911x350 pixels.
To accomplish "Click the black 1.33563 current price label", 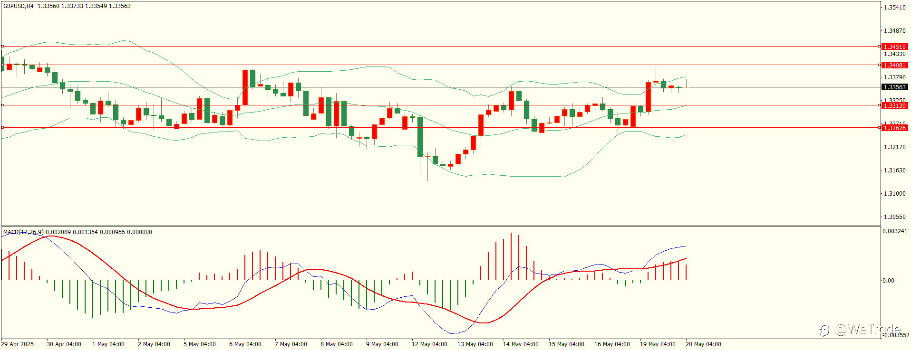I will (x=894, y=87).
